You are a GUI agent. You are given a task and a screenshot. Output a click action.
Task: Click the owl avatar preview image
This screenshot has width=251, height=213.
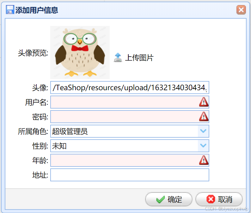pos(80,53)
